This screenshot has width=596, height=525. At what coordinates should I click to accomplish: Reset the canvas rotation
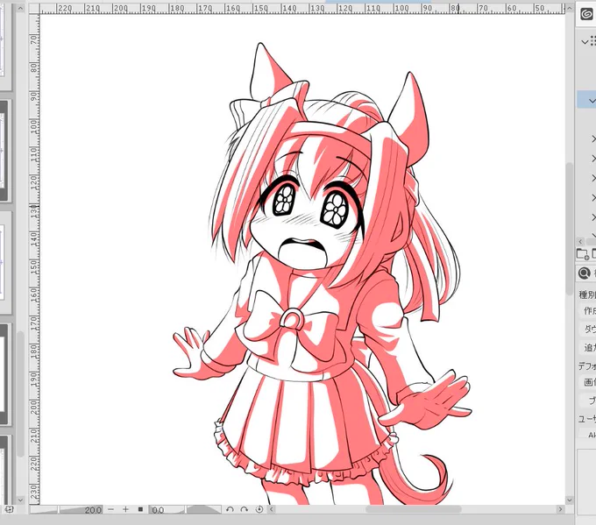259,509
